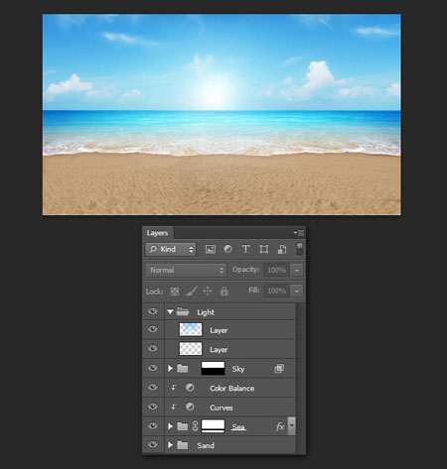
Task: Select the Layers panel tab
Action: [x=157, y=233]
